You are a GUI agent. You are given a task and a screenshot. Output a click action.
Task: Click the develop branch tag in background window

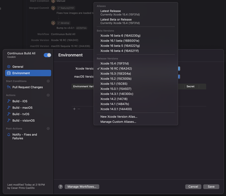64,23
